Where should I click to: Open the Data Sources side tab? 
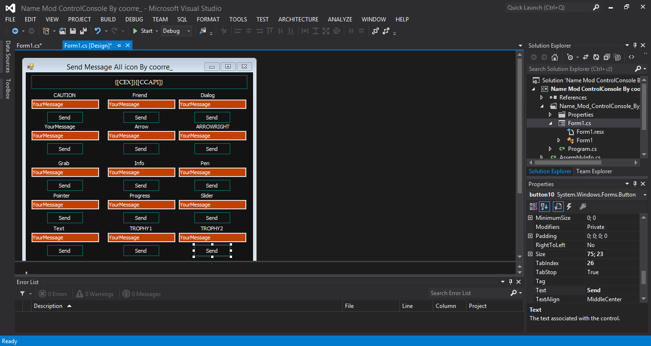(8, 57)
